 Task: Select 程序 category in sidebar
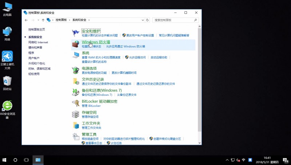(31, 53)
